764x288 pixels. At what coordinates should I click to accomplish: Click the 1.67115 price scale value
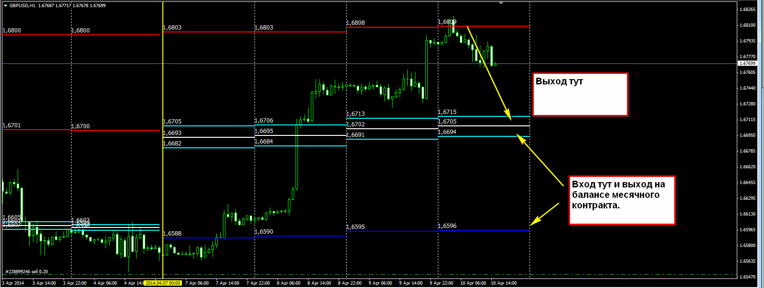(748, 120)
